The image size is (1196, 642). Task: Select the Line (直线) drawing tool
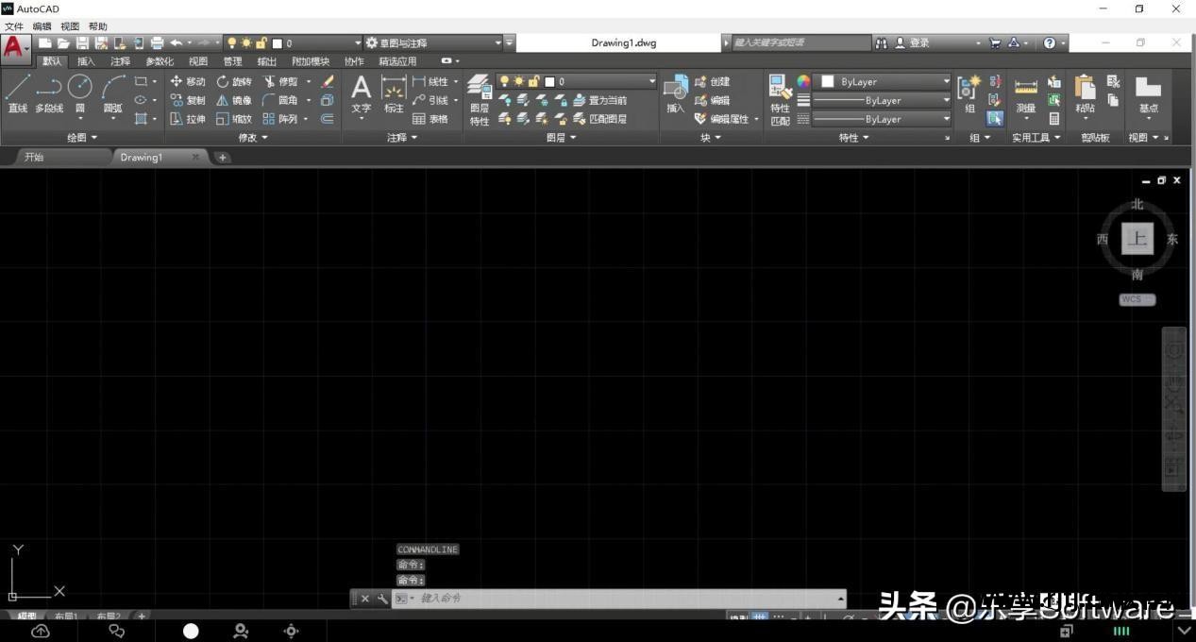(x=18, y=94)
